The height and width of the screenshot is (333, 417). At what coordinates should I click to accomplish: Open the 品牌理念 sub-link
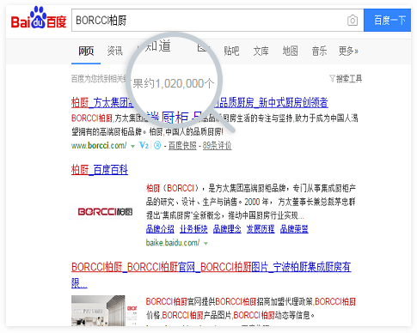[x=227, y=229]
